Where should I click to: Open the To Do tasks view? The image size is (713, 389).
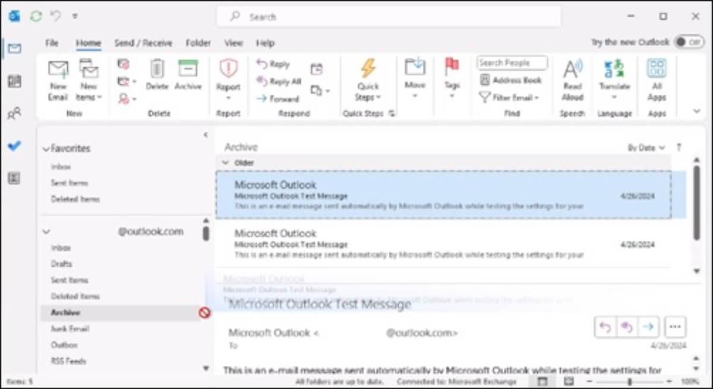point(14,146)
